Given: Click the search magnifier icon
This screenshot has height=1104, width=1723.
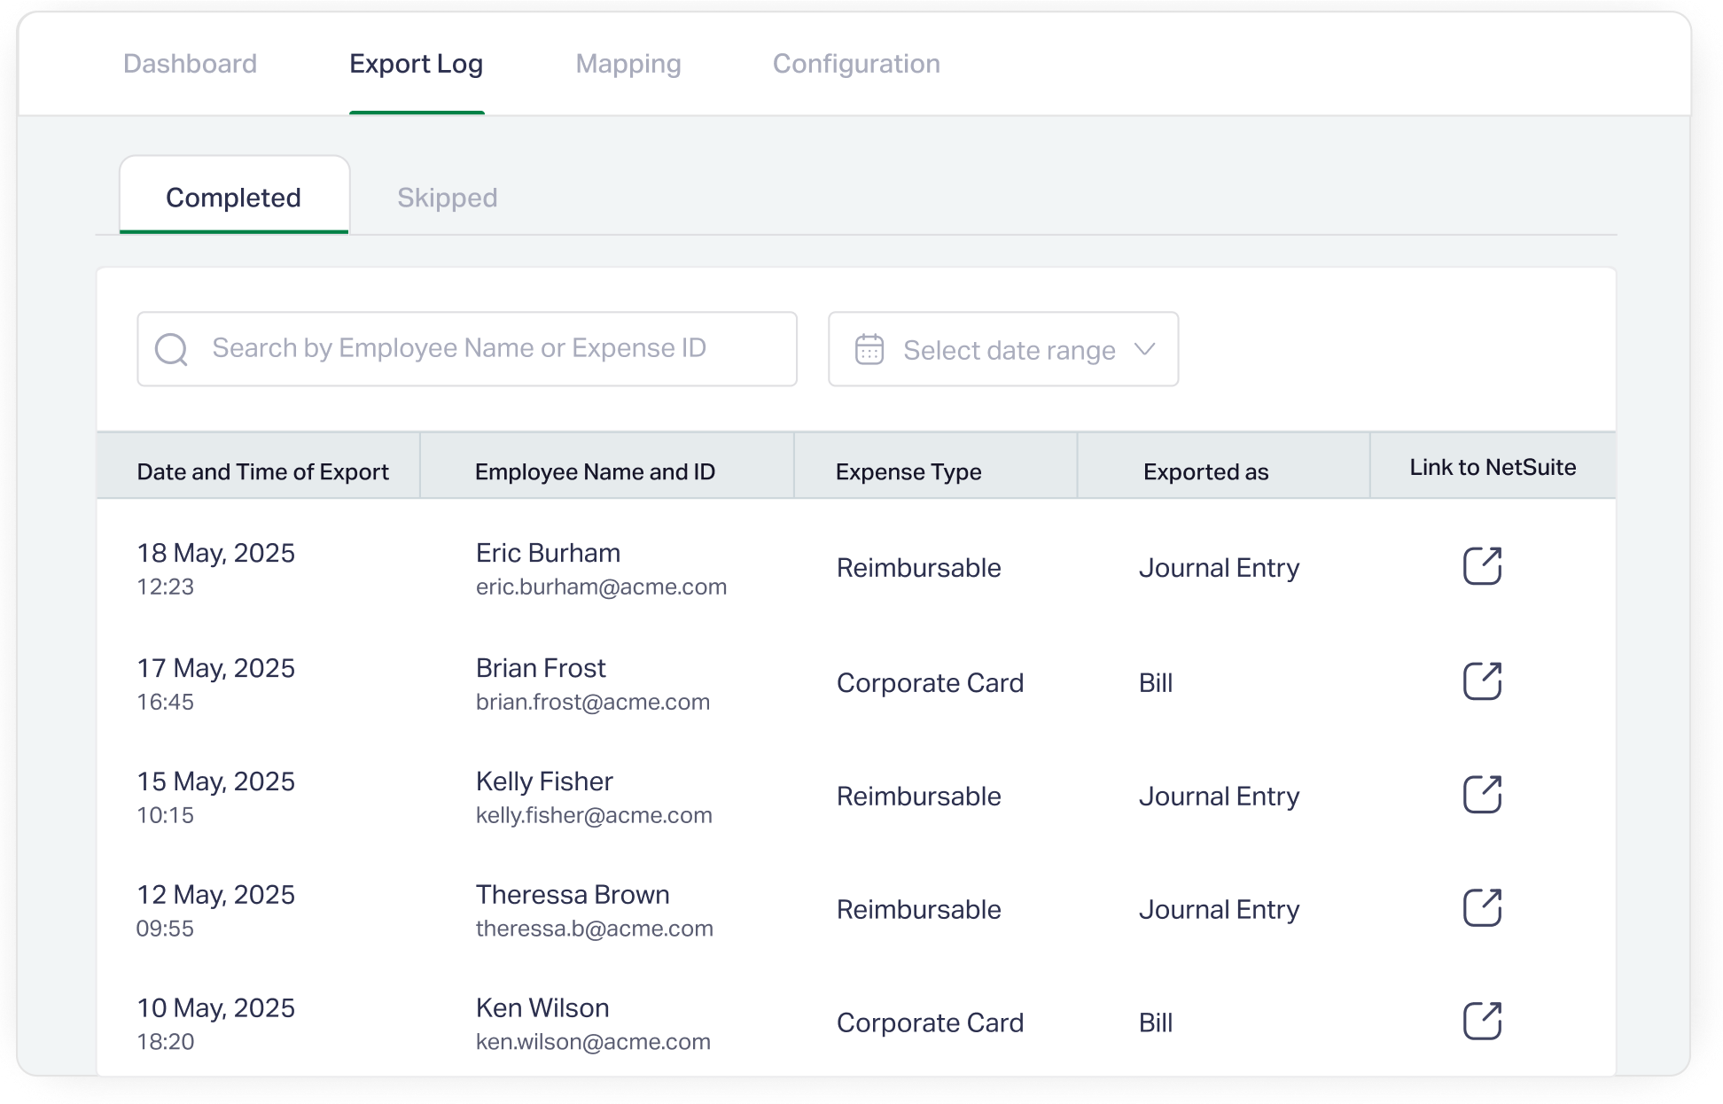Looking at the screenshot, I should [173, 349].
